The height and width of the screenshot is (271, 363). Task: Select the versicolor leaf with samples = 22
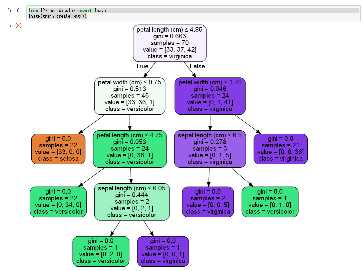click(58, 202)
